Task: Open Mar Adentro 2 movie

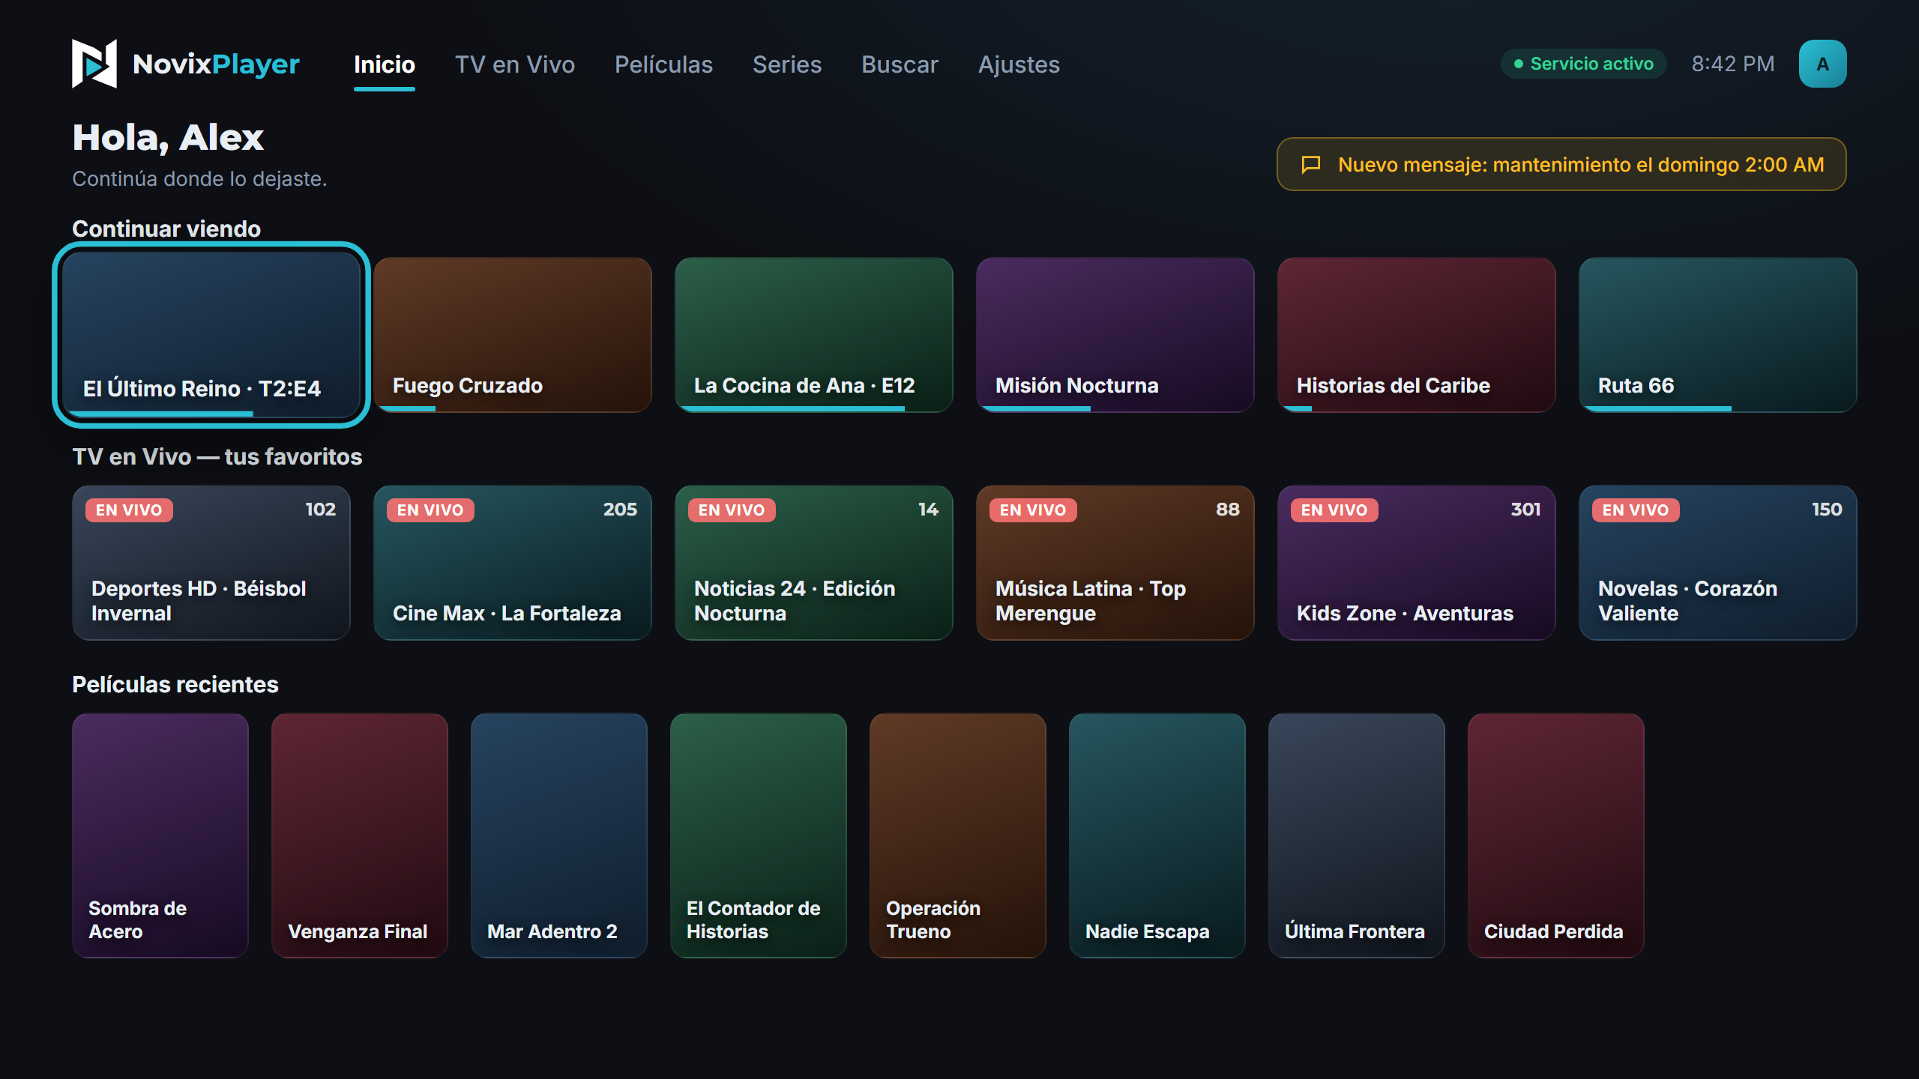Action: [x=559, y=835]
